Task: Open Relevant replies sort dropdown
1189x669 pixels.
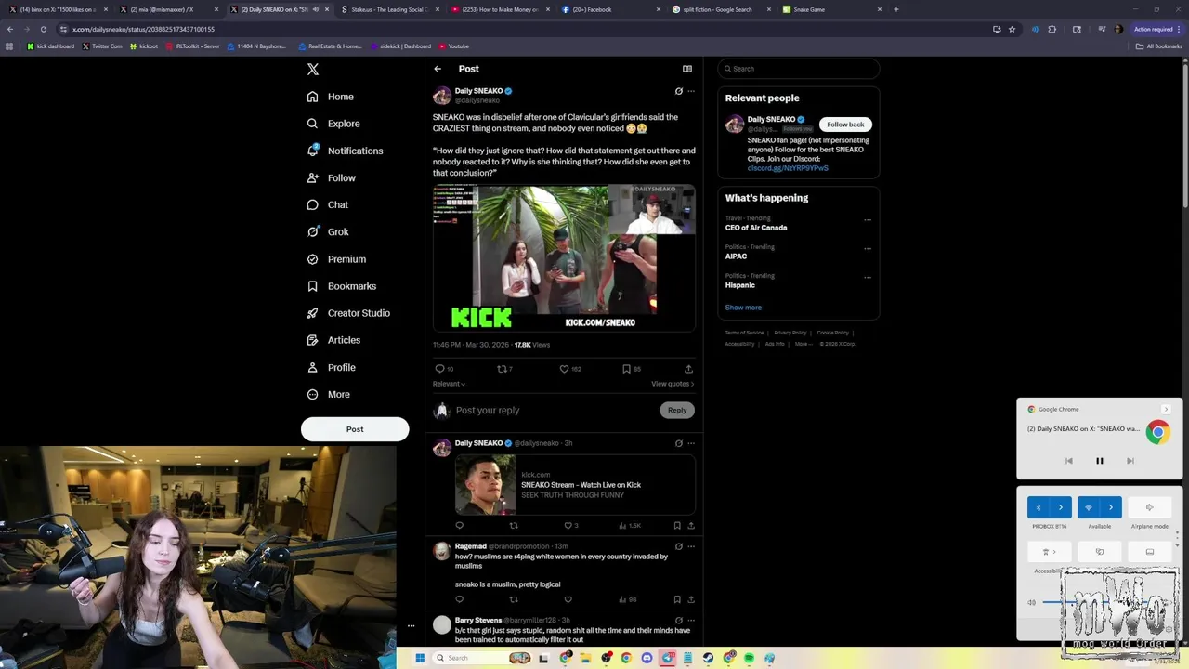Action: (449, 384)
